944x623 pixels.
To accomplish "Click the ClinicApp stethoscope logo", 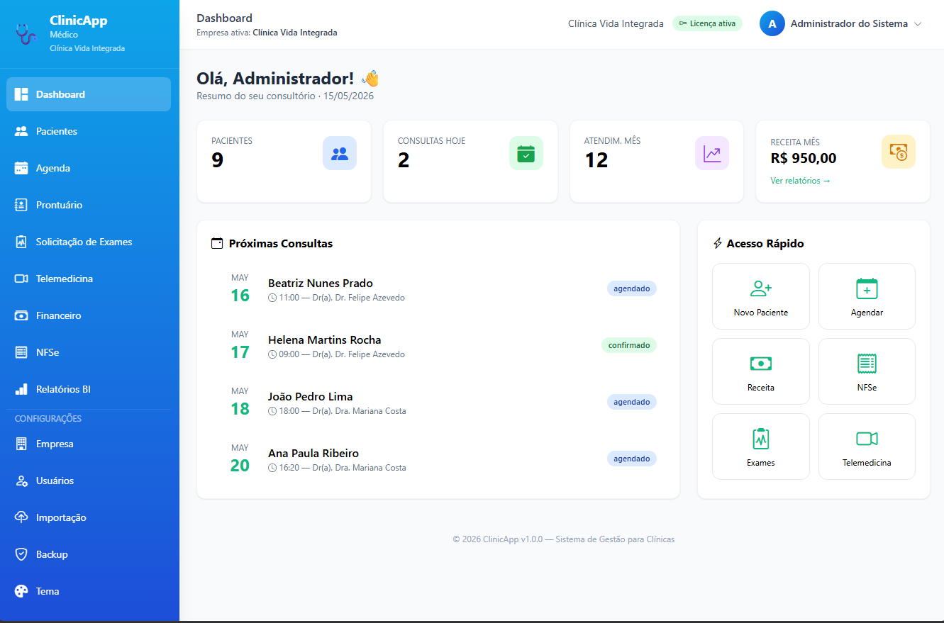I will coord(26,34).
